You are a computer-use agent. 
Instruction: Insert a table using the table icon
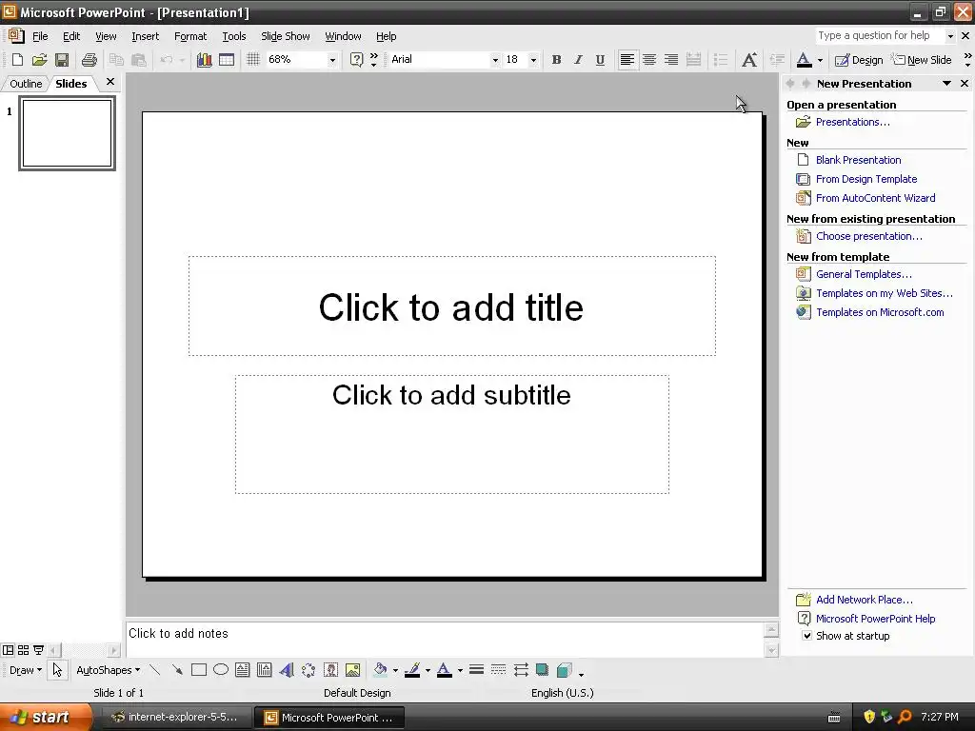click(227, 60)
